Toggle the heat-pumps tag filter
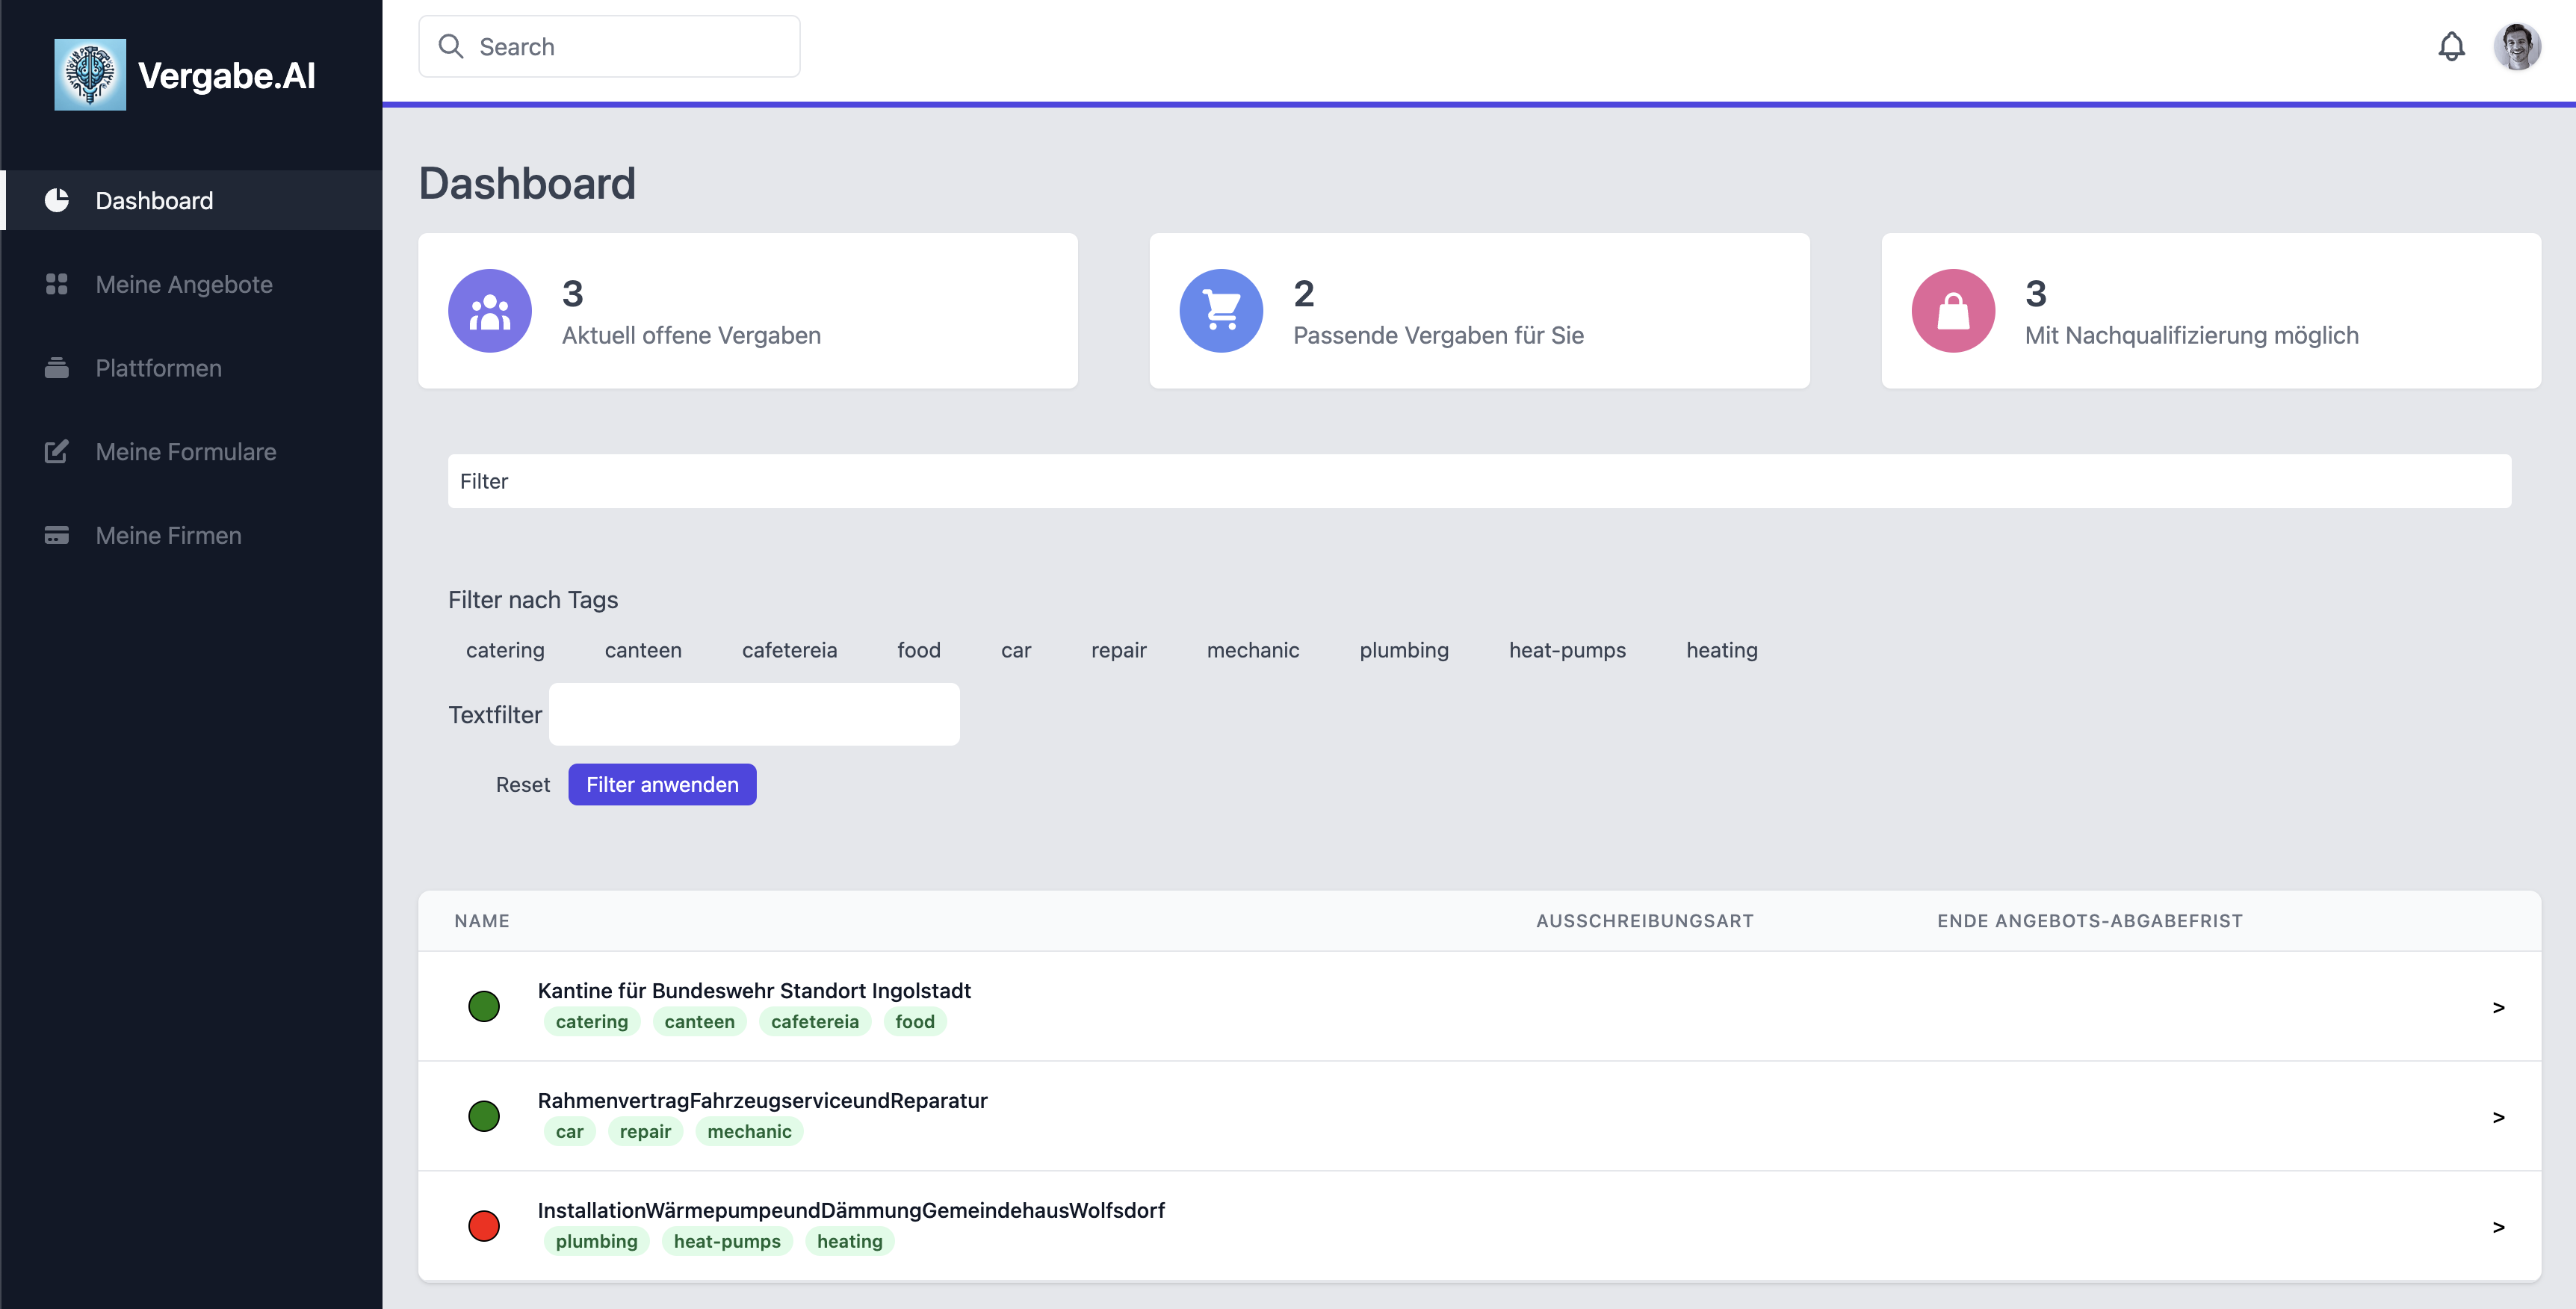This screenshot has width=2576, height=1309. (1567, 650)
